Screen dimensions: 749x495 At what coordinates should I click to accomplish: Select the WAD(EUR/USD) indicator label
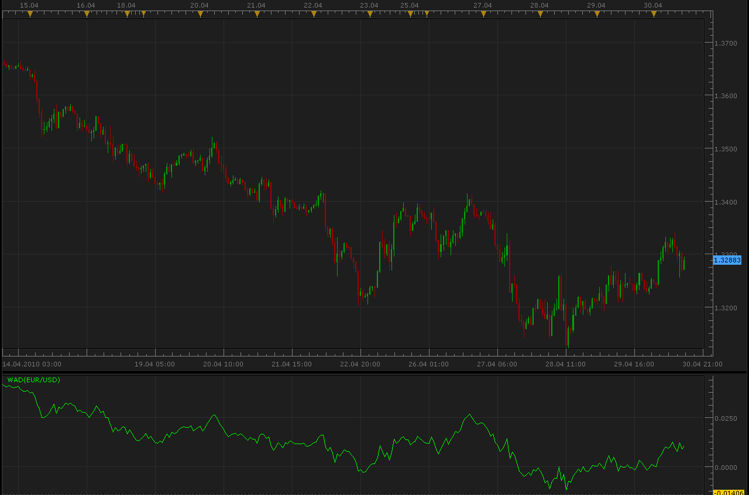point(33,380)
